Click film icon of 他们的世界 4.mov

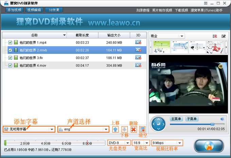[16, 65]
